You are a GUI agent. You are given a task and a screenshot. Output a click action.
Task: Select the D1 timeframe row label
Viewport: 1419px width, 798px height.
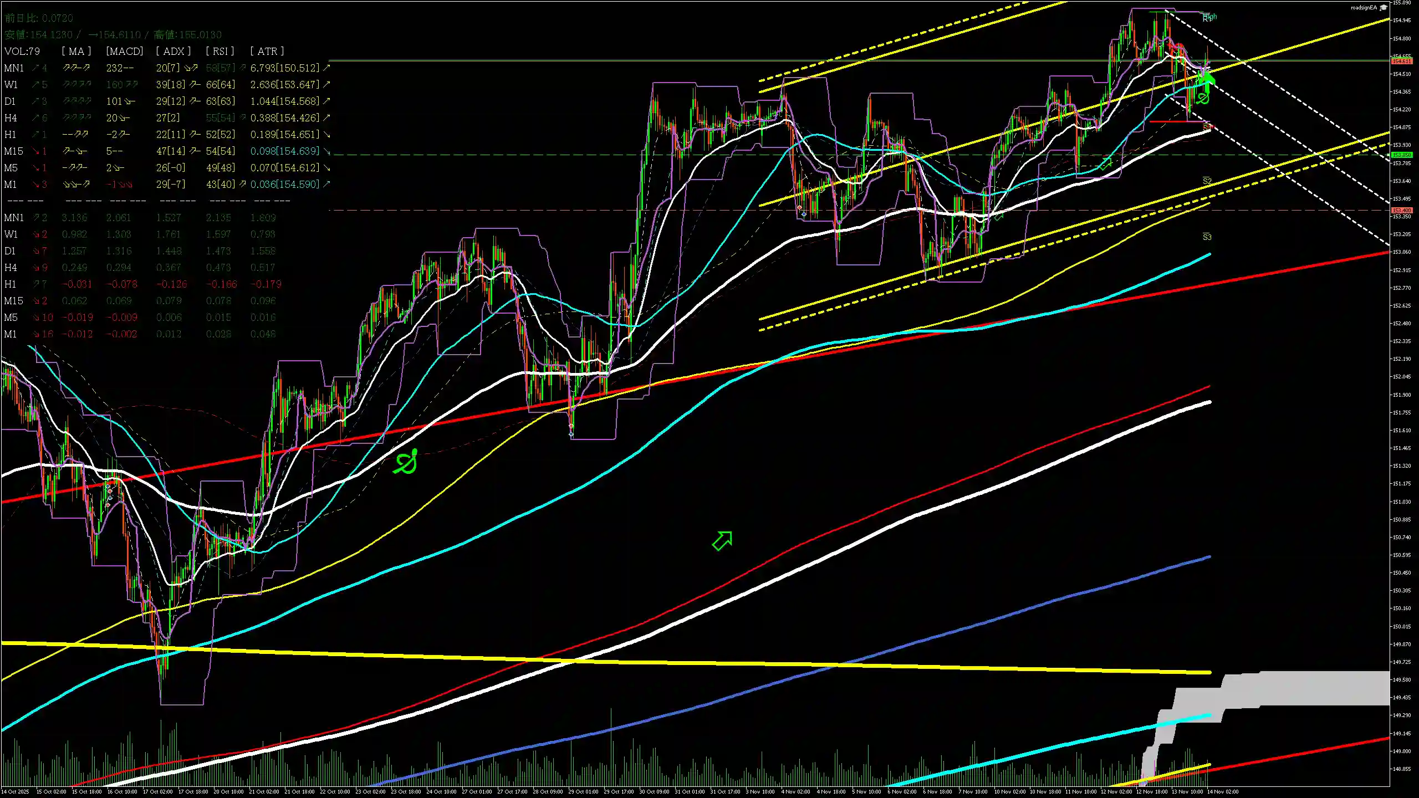pyautogui.click(x=10, y=101)
